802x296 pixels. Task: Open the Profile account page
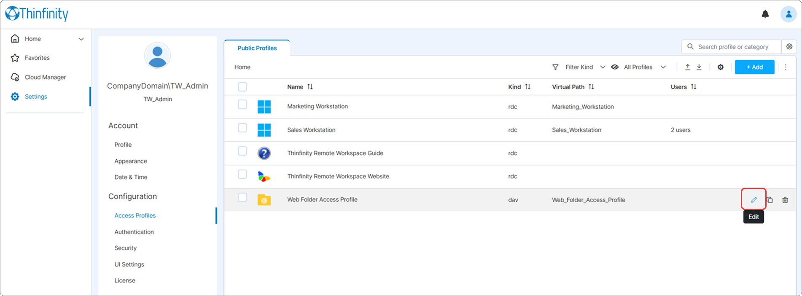point(123,145)
